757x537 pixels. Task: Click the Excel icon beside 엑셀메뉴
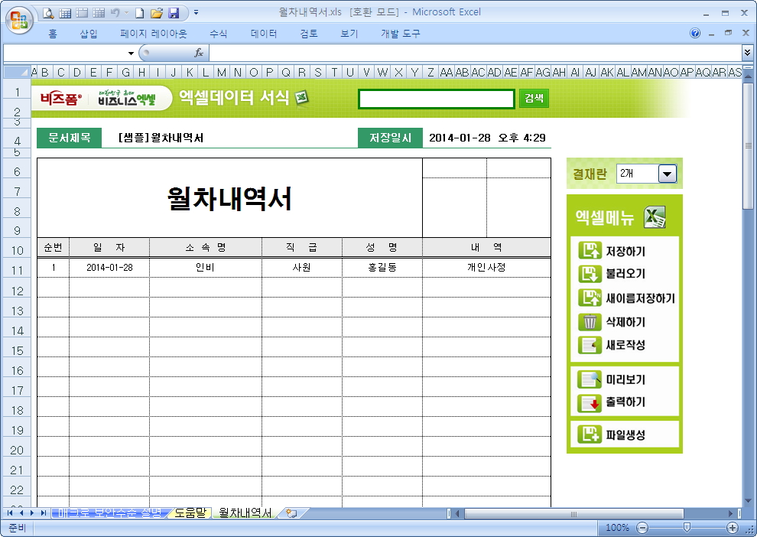pyautogui.click(x=655, y=216)
